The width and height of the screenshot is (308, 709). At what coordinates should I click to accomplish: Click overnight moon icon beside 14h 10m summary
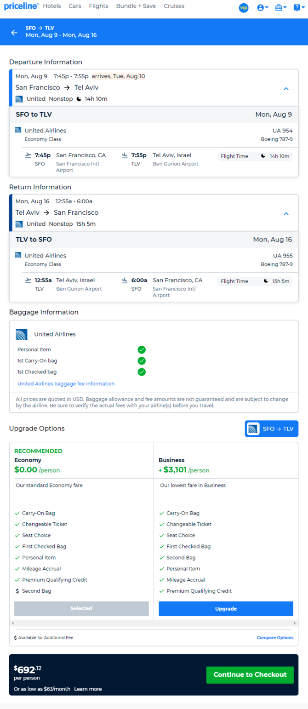tap(79, 99)
